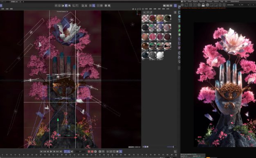Toggle the Octane lock resolution padlock

203,5
